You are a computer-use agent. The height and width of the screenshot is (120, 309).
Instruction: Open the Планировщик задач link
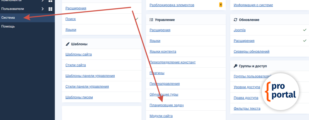coord(167,105)
